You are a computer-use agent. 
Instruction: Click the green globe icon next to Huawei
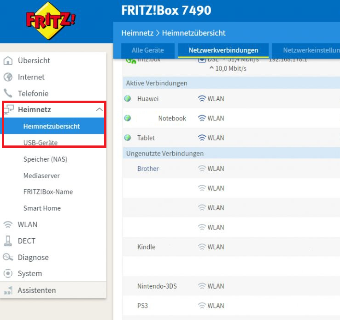click(128, 98)
